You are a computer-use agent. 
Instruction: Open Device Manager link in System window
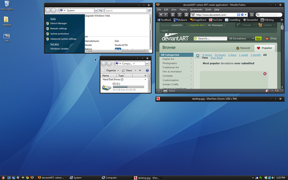click(59, 24)
